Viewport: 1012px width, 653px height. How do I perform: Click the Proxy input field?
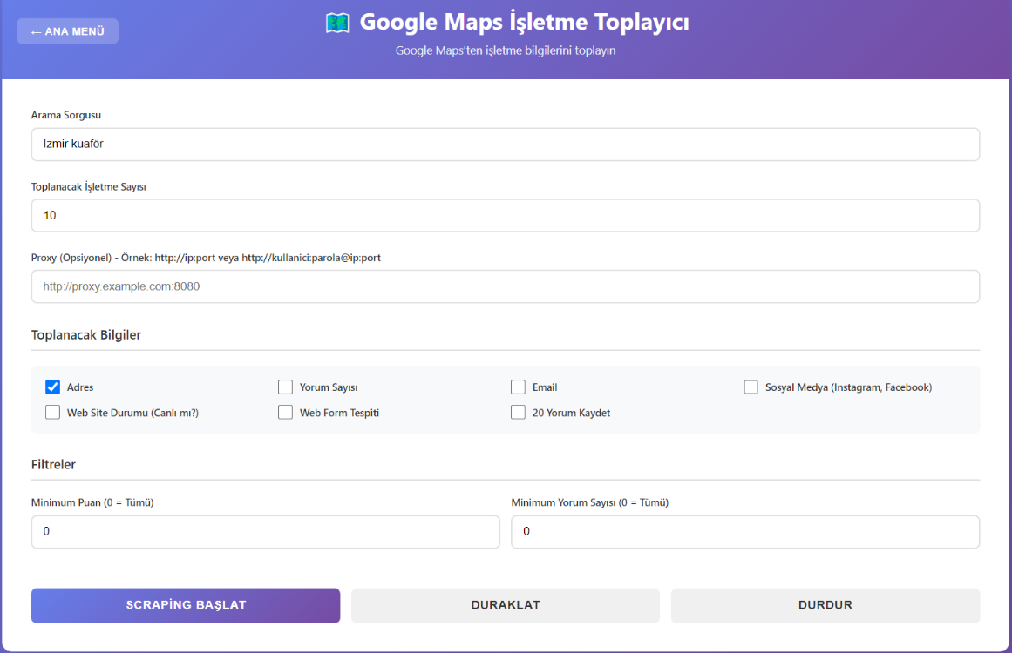506,286
